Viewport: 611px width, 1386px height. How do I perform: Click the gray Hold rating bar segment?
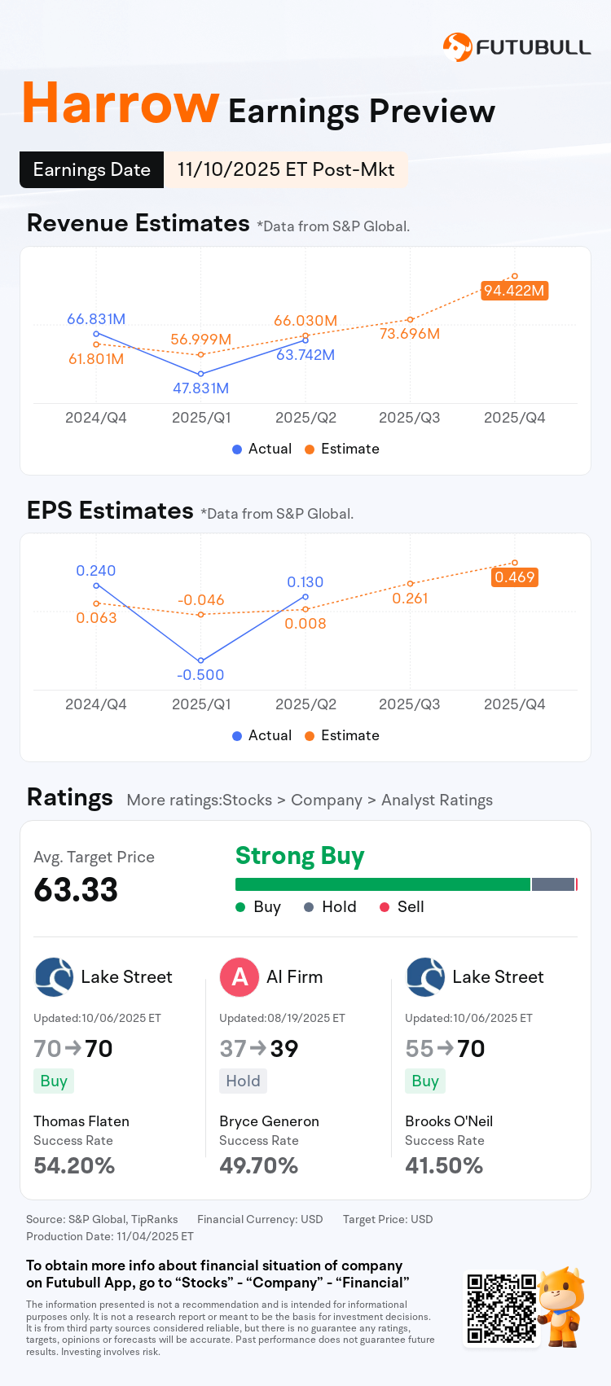tap(552, 884)
